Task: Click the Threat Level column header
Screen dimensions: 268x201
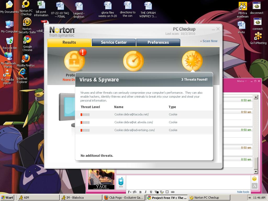Action: pos(90,107)
